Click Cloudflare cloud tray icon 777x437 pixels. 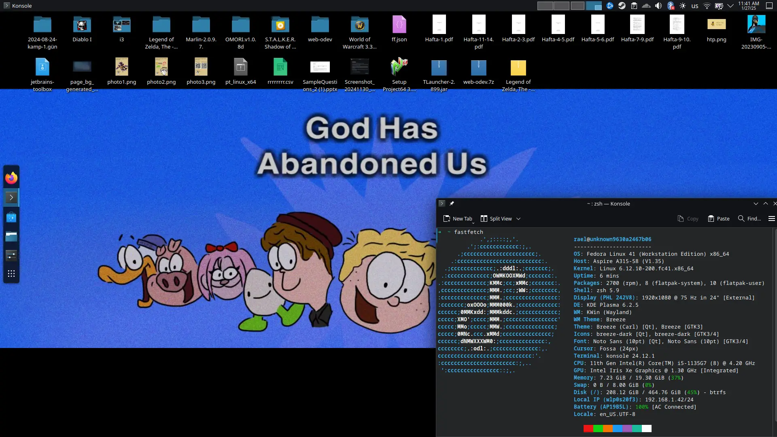pyautogui.click(x=646, y=6)
